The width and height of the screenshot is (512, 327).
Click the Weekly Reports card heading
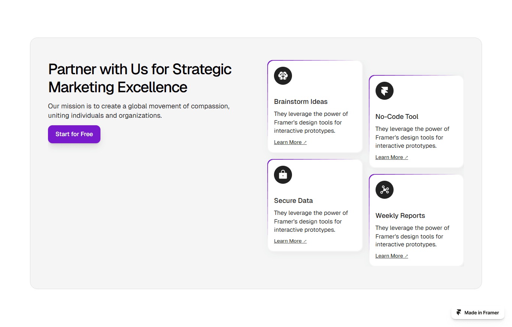tap(400, 216)
